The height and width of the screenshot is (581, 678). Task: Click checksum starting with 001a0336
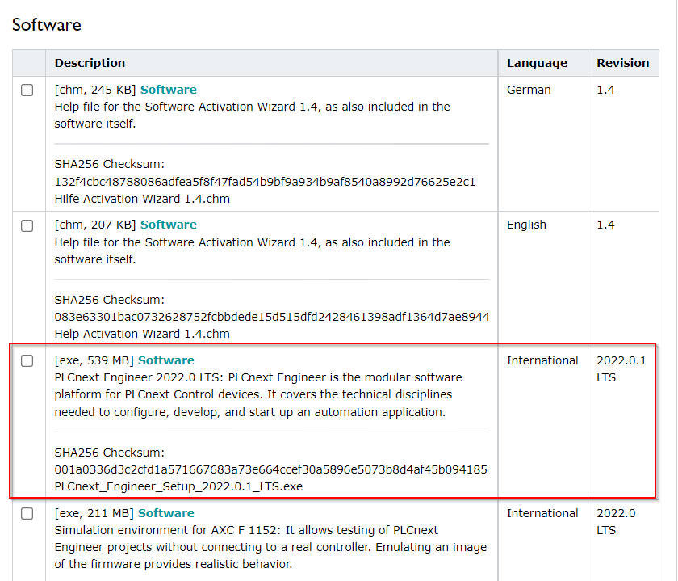click(270, 469)
